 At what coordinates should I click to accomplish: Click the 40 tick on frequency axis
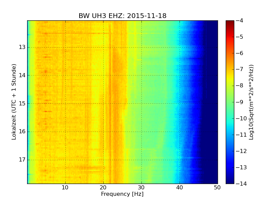180,188
